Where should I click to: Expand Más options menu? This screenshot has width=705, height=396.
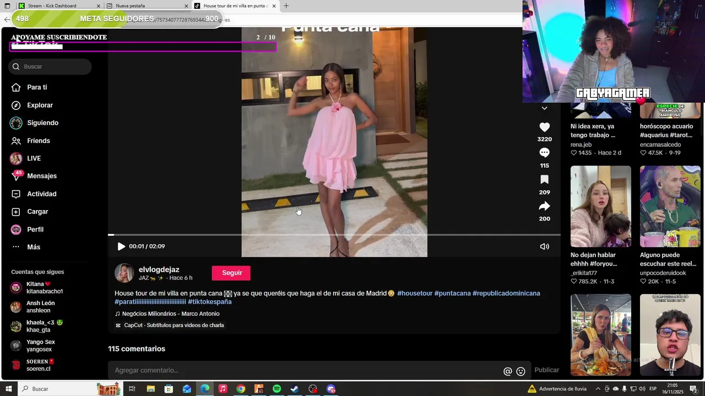pyautogui.click(x=34, y=247)
